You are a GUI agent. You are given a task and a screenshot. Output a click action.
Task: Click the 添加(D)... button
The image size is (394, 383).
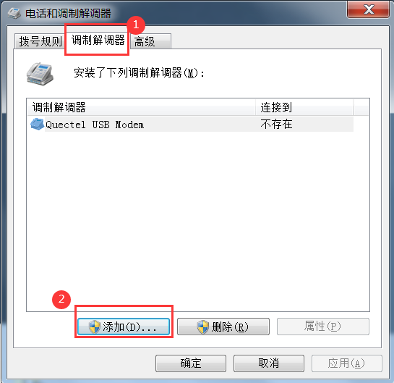pos(124,327)
